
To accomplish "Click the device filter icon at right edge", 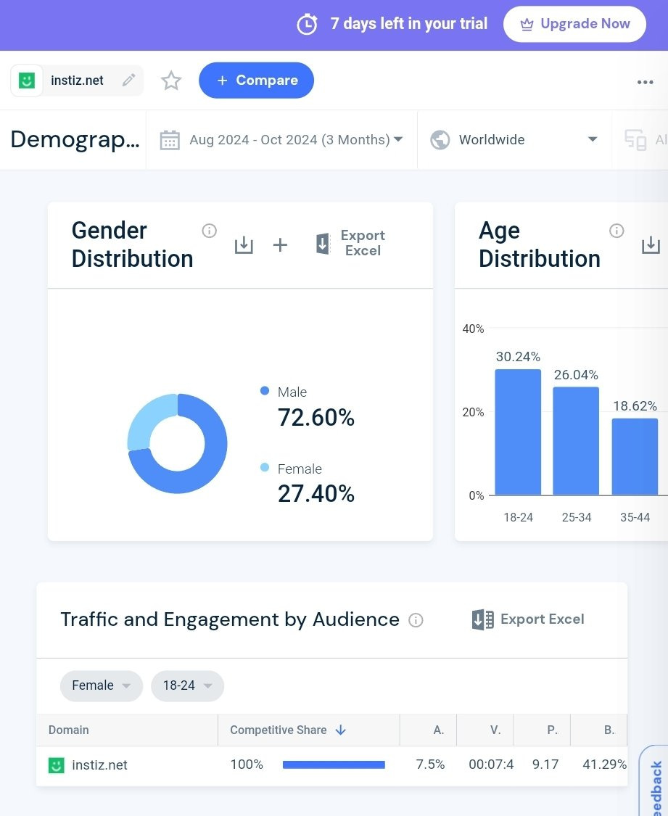I will pyautogui.click(x=635, y=140).
